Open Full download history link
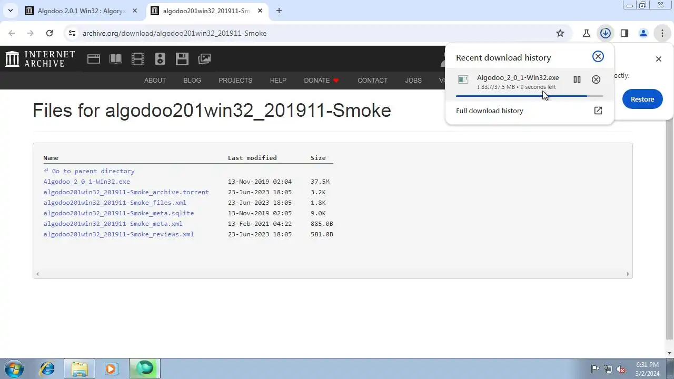Image resolution: width=674 pixels, height=379 pixels. pos(490,111)
